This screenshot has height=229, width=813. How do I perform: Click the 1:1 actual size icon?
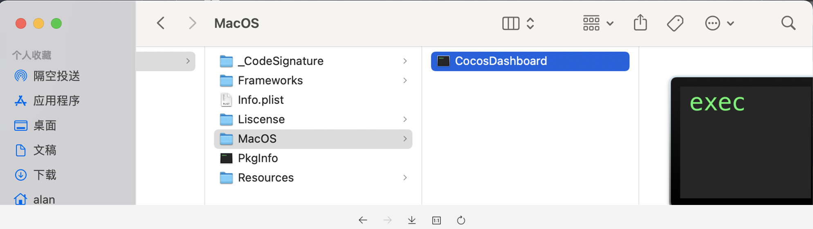(436, 220)
